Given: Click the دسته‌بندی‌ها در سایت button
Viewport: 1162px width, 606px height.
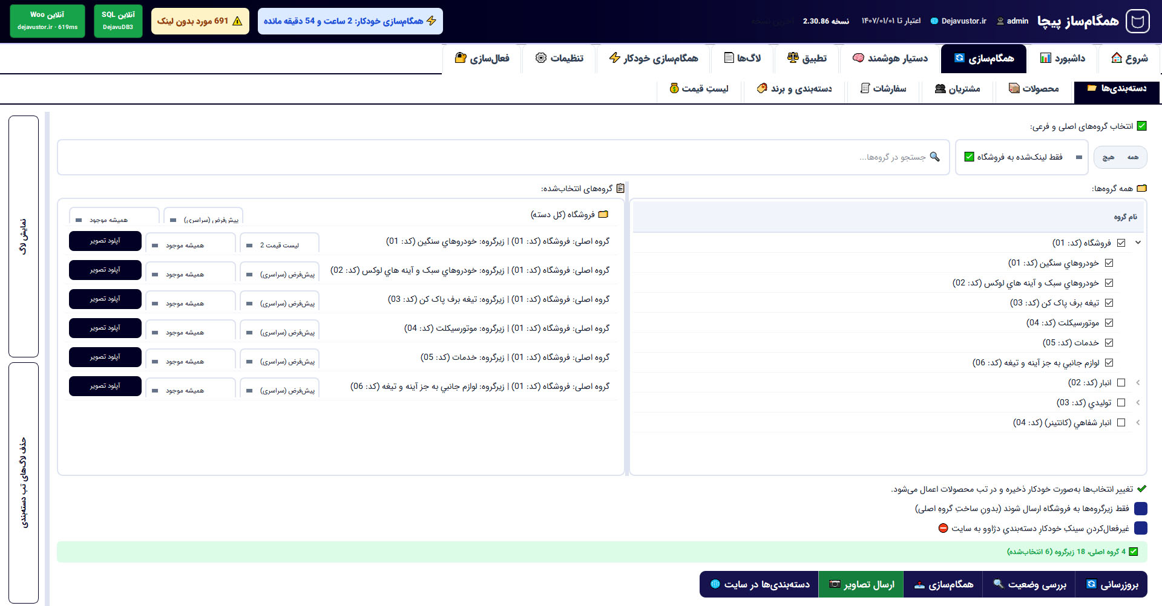Looking at the screenshot, I should tap(760, 584).
